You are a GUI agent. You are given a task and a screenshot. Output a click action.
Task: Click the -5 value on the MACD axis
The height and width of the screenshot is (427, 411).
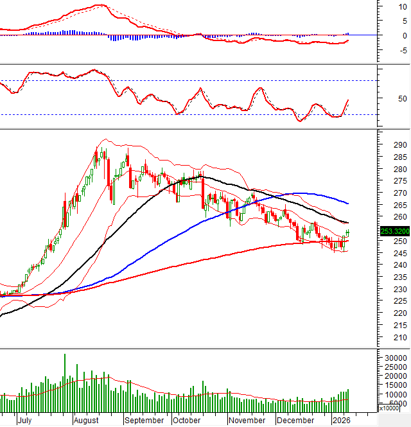click(402, 51)
